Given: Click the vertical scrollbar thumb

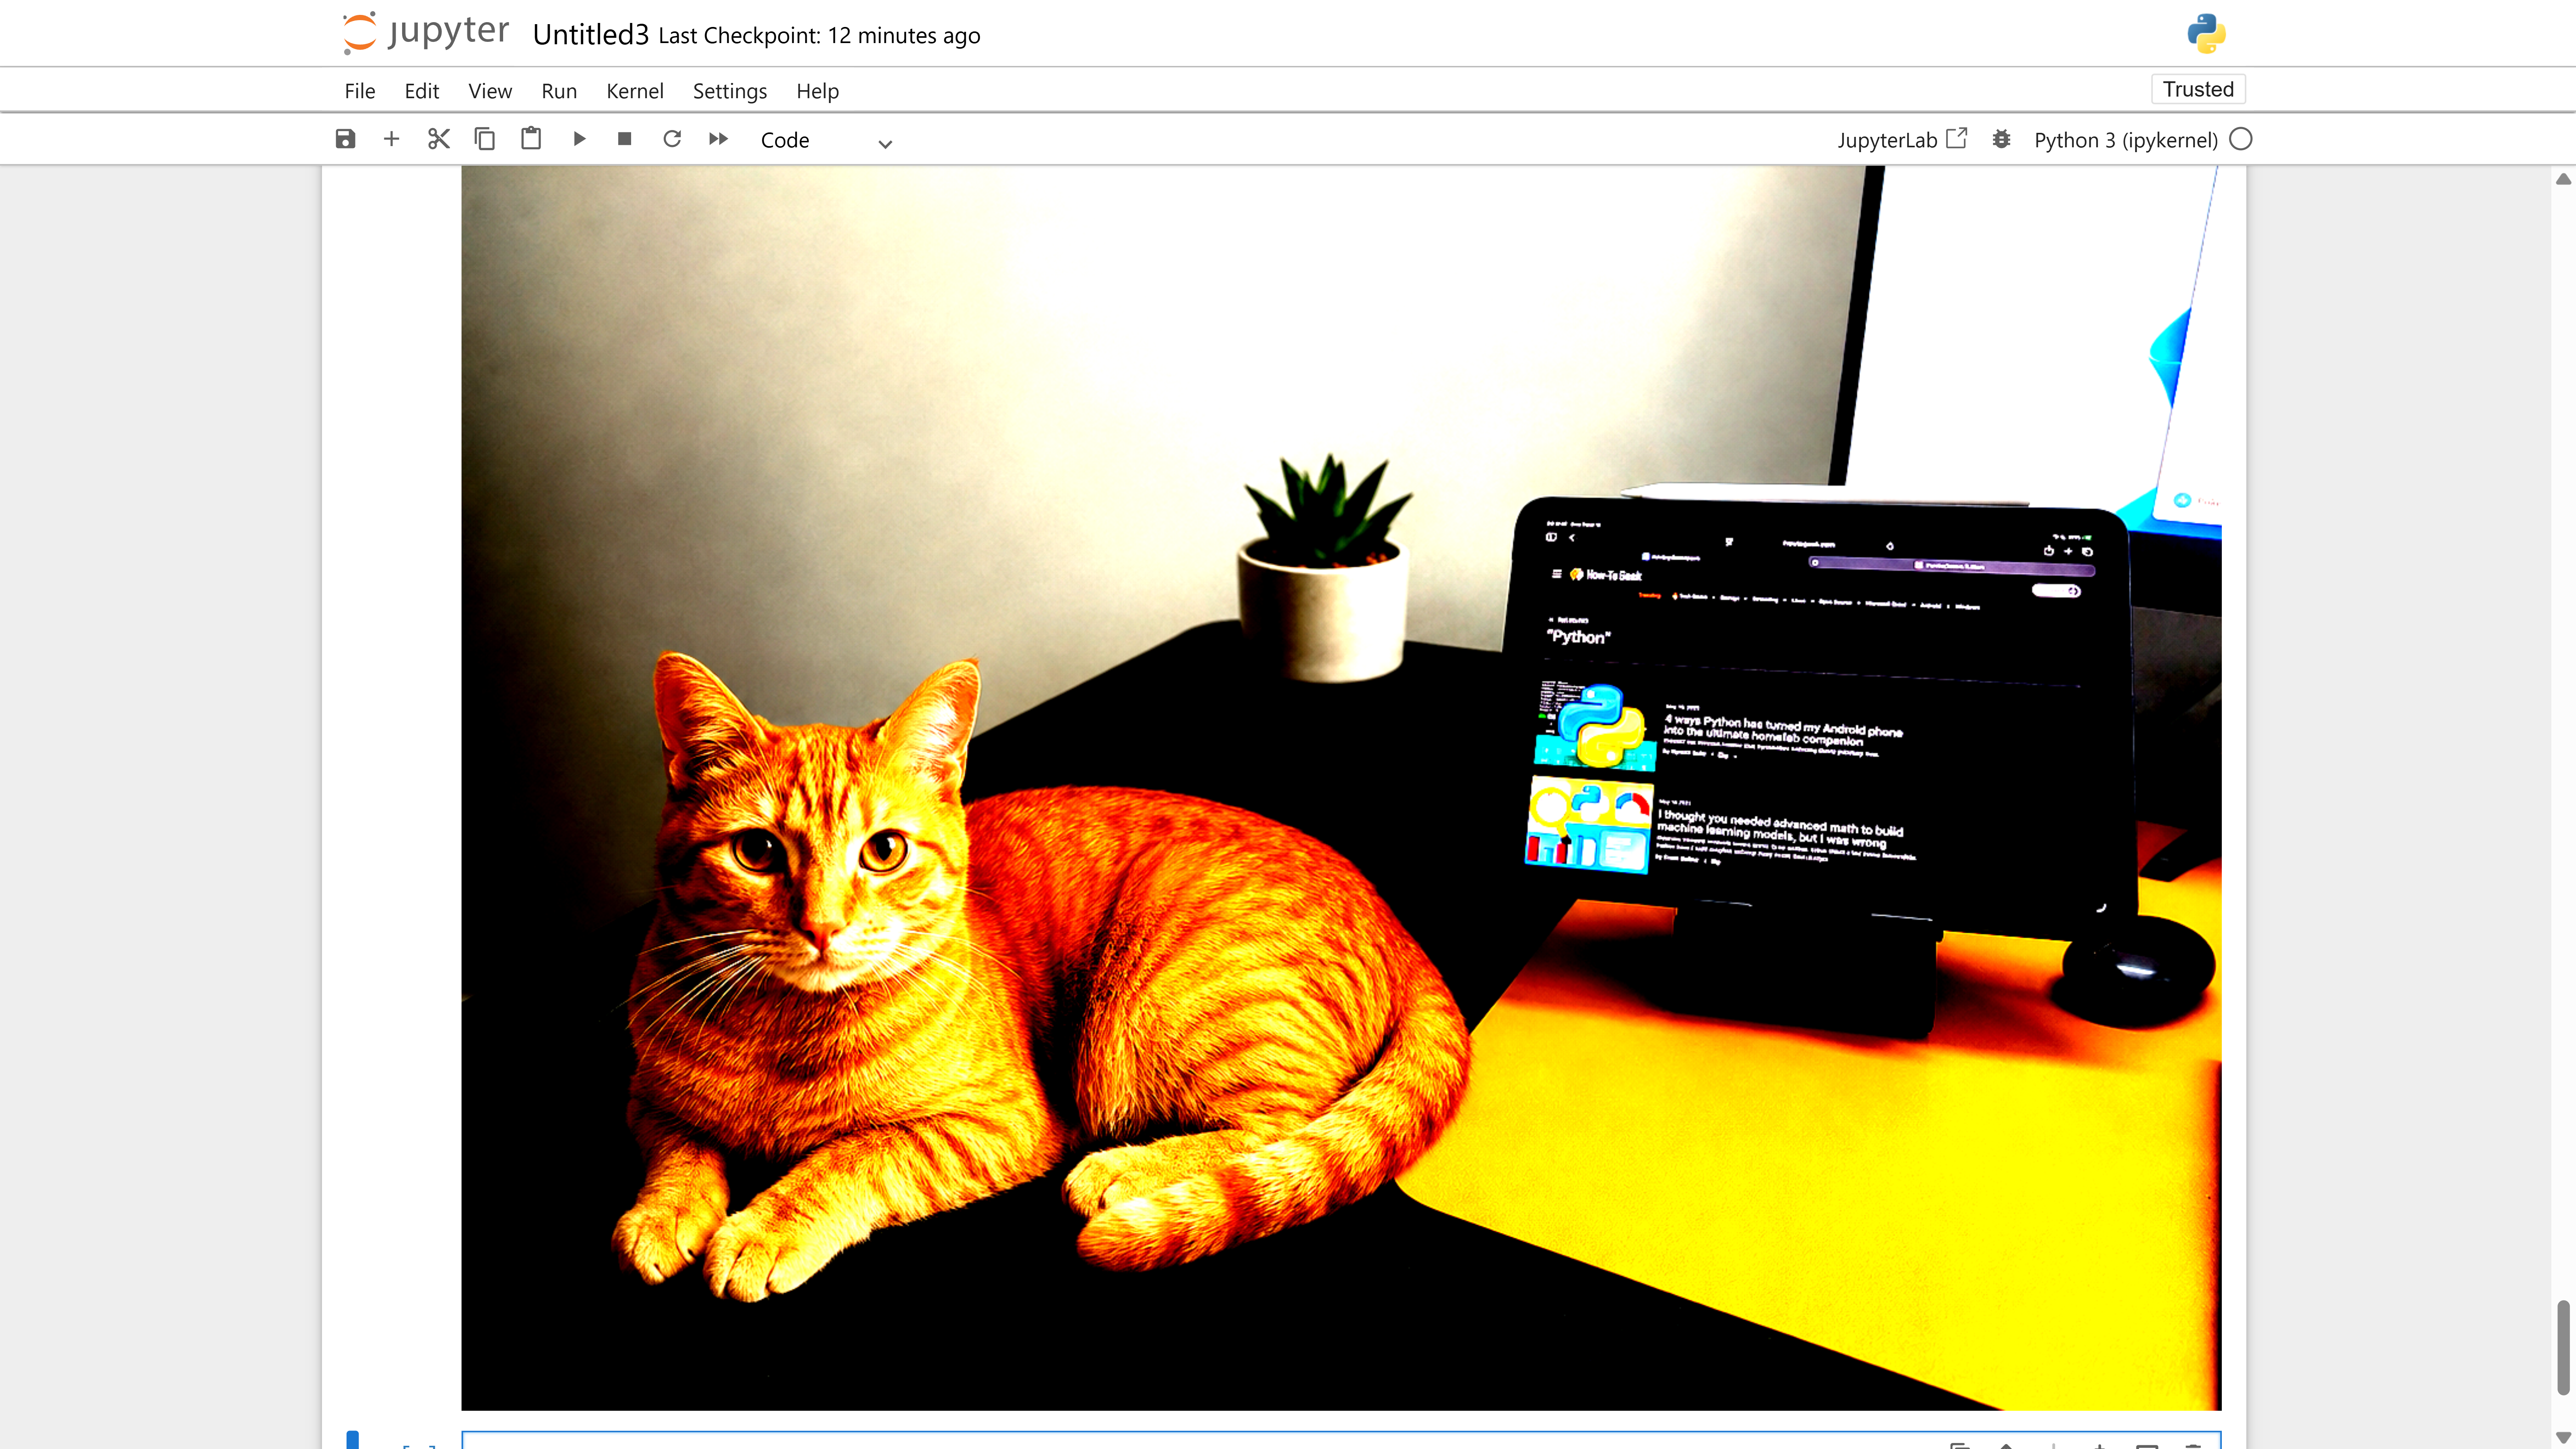Looking at the screenshot, I should coord(2563,1347).
